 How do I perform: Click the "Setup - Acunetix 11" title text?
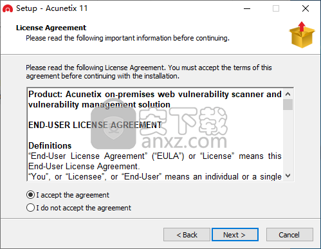(x=52, y=8)
